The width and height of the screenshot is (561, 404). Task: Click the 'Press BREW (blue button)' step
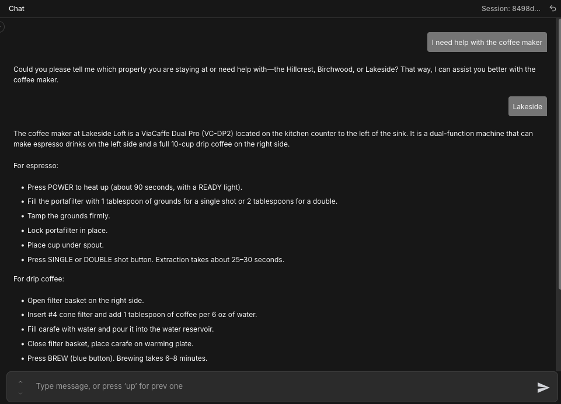click(x=117, y=358)
